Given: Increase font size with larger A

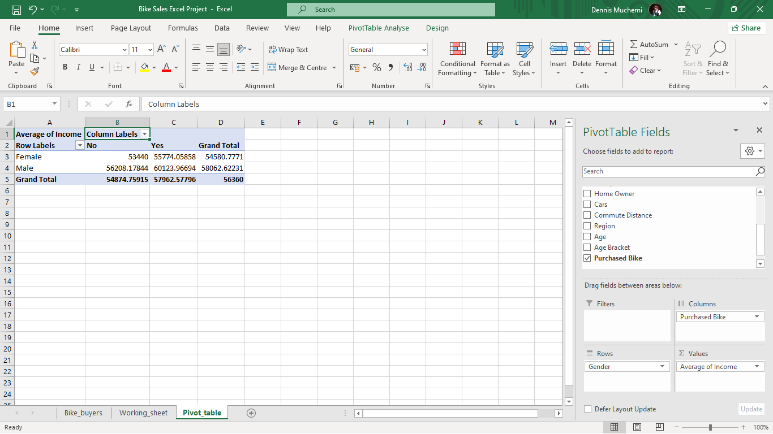Looking at the screenshot, I should (x=161, y=50).
